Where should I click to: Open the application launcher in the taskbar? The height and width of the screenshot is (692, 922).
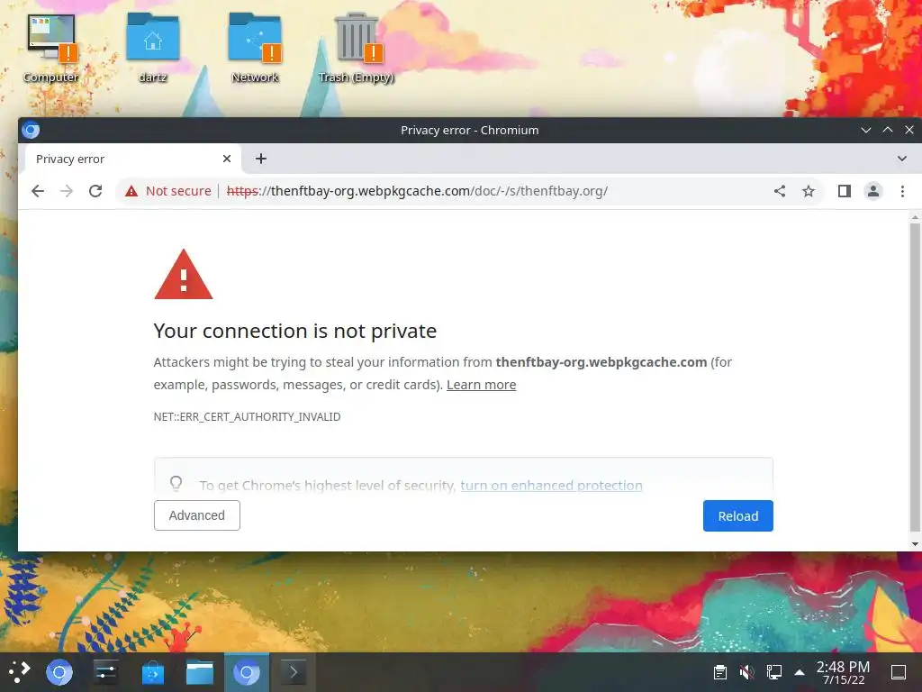[20, 672]
